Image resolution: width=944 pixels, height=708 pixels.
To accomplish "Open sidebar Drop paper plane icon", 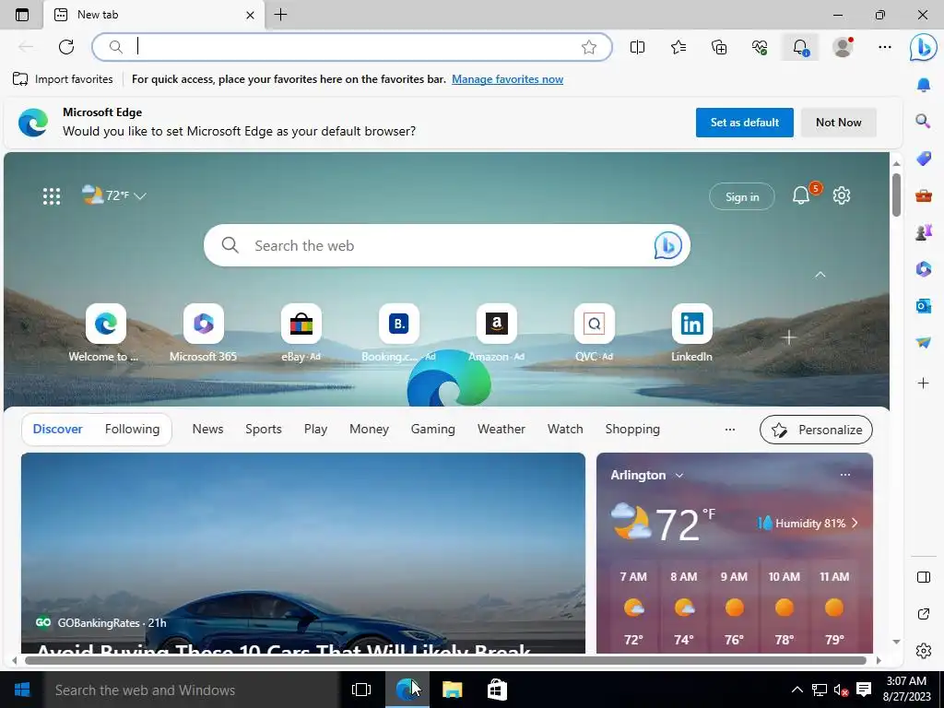I will 924,342.
